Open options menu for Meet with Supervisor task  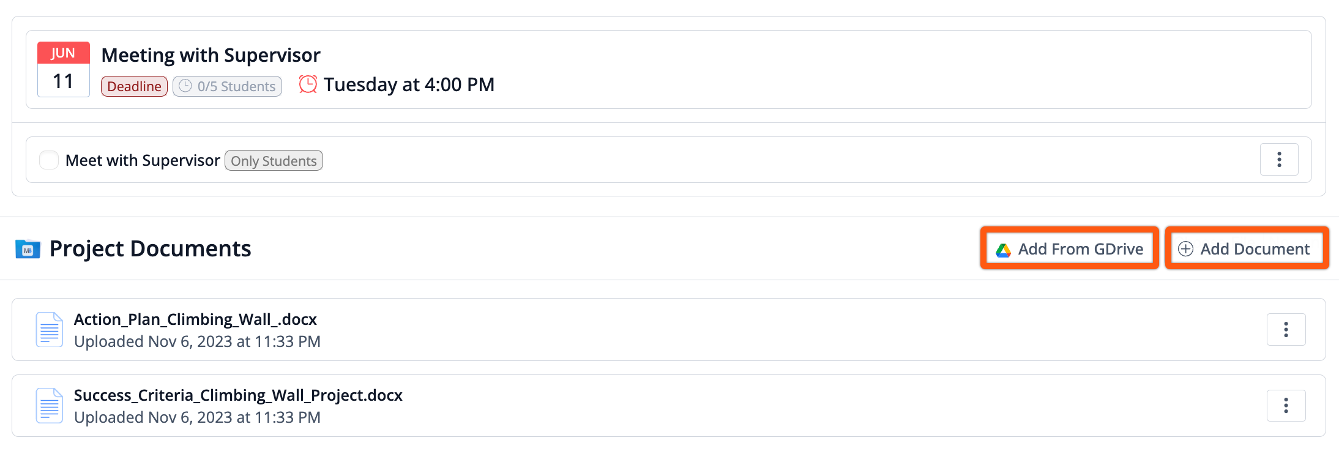(1279, 160)
